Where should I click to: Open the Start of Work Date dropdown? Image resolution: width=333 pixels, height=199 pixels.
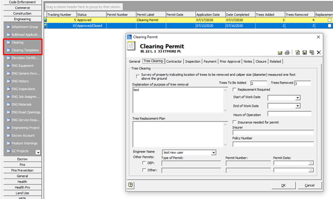click(x=298, y=98)
